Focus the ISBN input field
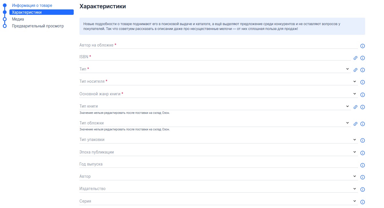 pyautogui.click(x=215, y=57)
